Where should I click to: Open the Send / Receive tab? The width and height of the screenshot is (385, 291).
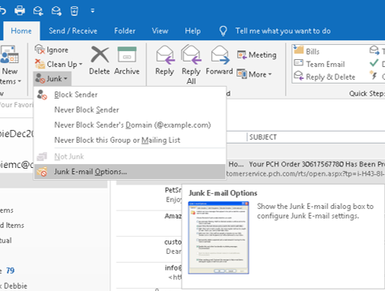point(72,31)
